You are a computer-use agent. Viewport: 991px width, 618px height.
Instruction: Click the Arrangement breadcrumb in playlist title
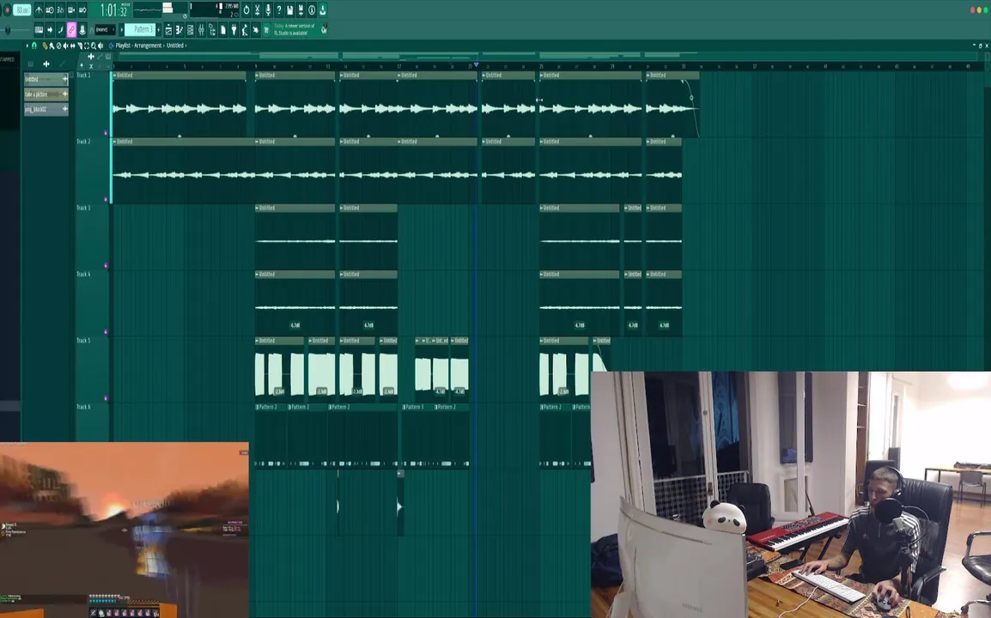(x=148, y=45)
